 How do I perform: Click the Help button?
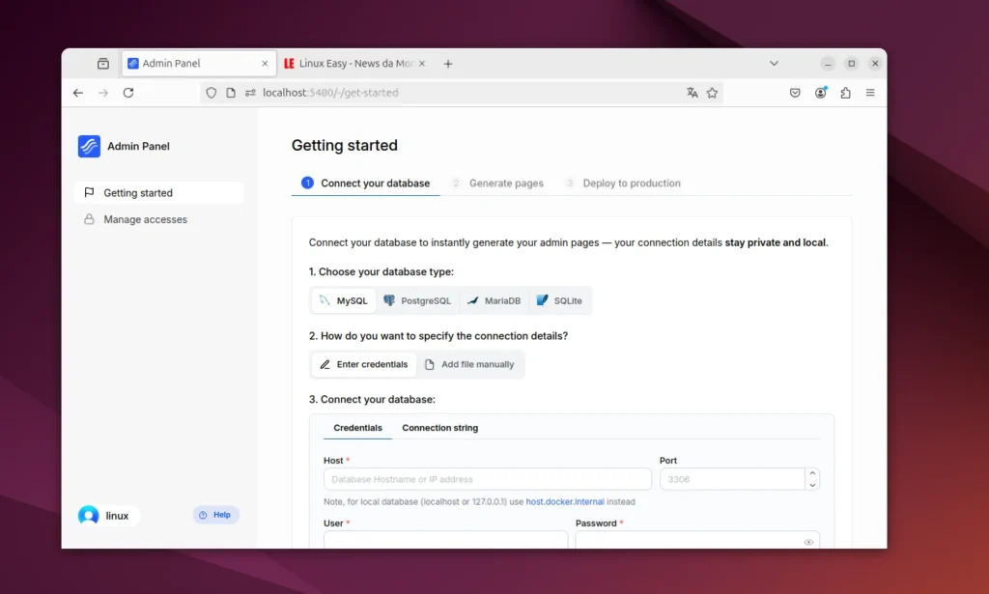(215, 515)
